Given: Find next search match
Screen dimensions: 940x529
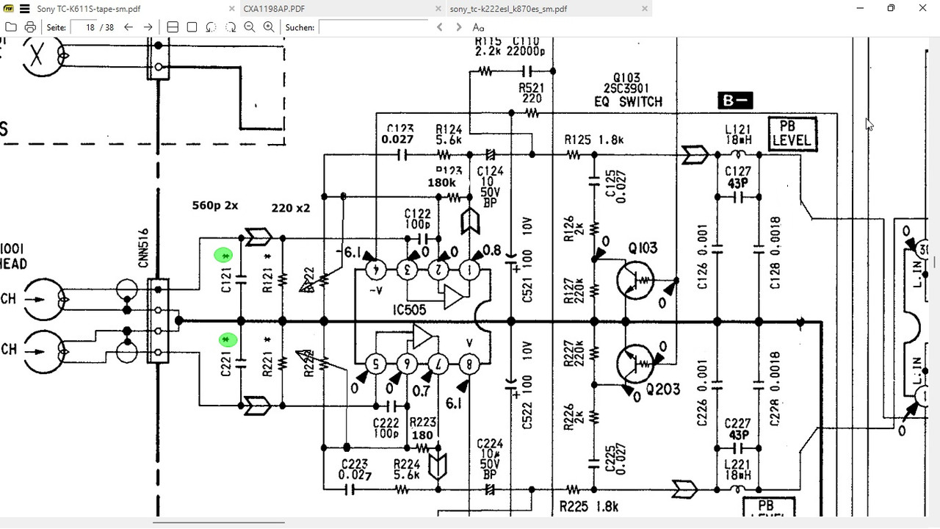Looking at the screenshot, I should tap(459, 27).
